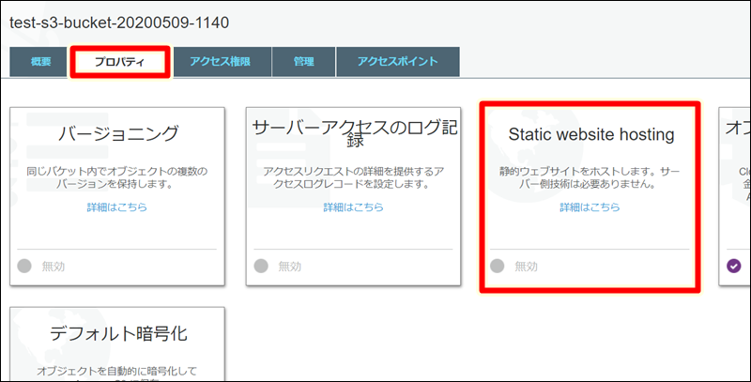Open the 概要 tab

tap(38, 62)
